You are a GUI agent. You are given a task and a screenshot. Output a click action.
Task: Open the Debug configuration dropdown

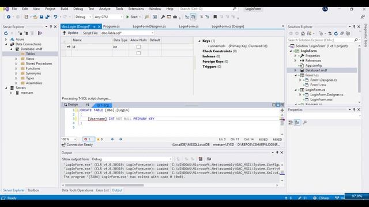click(83, 17)
